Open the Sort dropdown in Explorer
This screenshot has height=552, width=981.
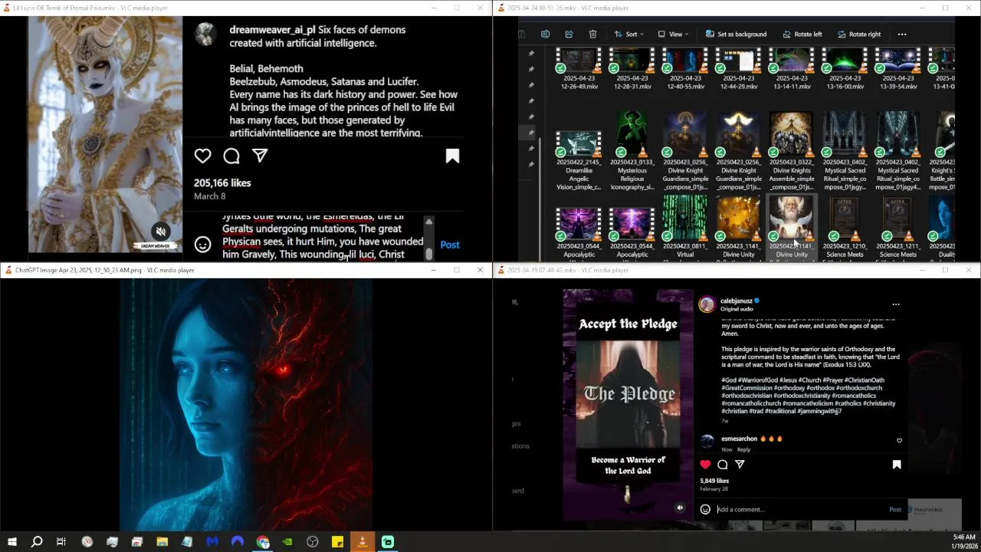coord(628,34)
